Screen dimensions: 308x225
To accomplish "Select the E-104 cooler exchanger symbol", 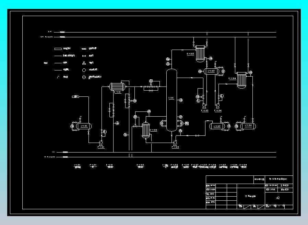I will pos(241,80).
